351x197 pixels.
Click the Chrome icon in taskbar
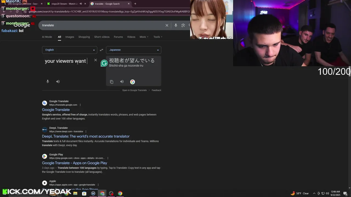[120, 193]
